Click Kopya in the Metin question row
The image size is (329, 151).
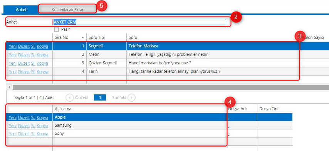(42, 55)
